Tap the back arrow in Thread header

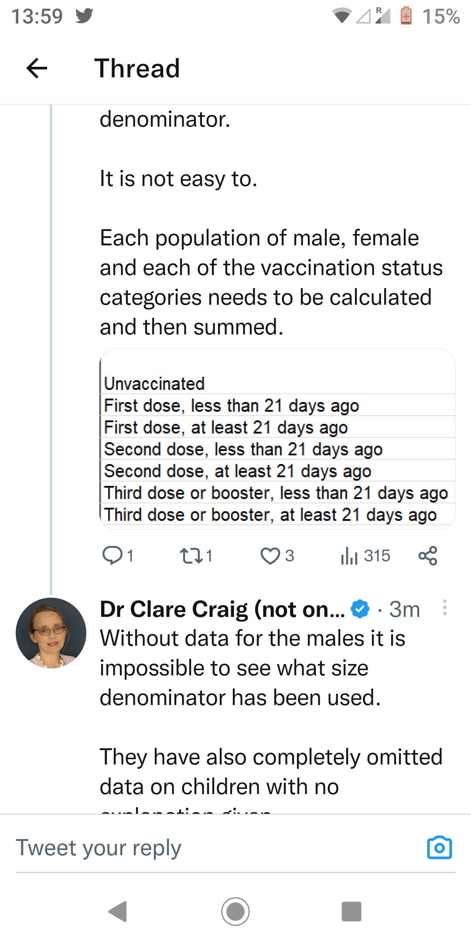pos(37,69)
